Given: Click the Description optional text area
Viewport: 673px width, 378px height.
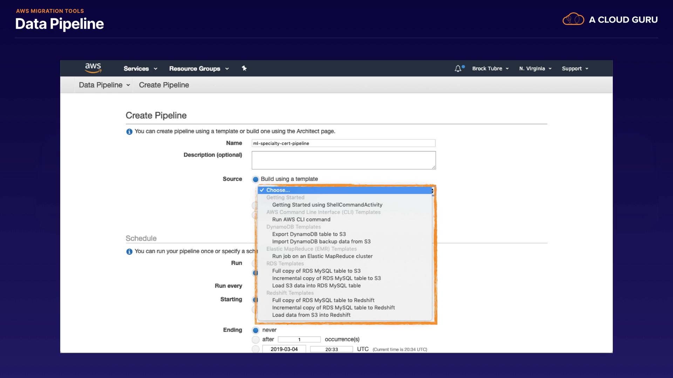Looking at the screenshot, I should (x=343, y=160).
